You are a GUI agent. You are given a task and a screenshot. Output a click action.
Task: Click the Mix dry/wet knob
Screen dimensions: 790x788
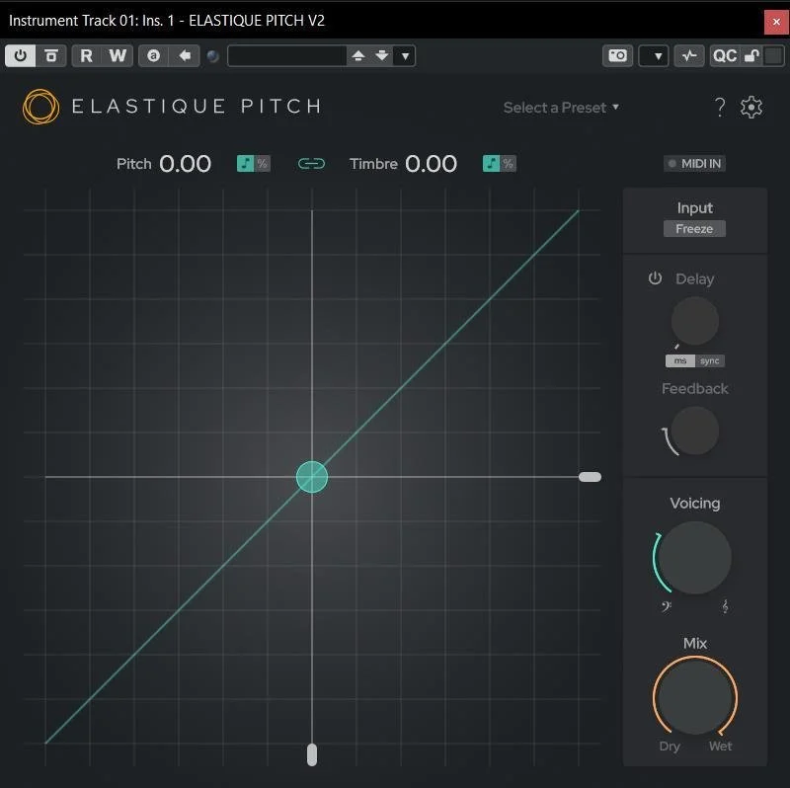[x=695, y=697]
